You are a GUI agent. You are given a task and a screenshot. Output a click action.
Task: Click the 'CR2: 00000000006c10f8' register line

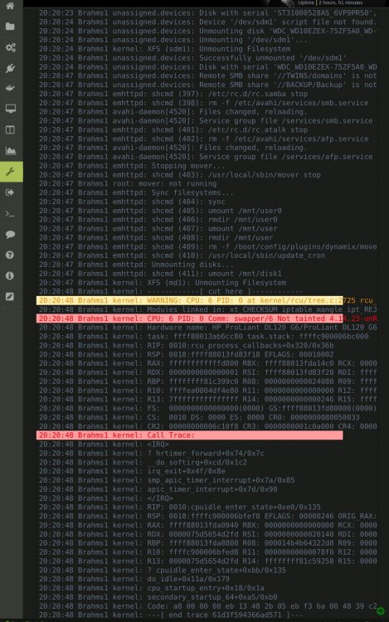tap(208, 426)
